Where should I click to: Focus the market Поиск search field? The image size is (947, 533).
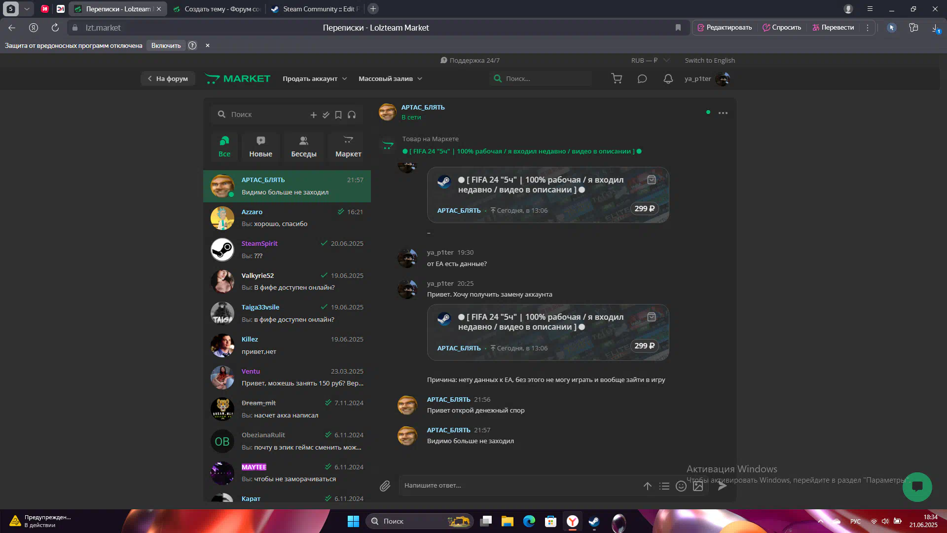pyautogui.click(x=541, y=78)
